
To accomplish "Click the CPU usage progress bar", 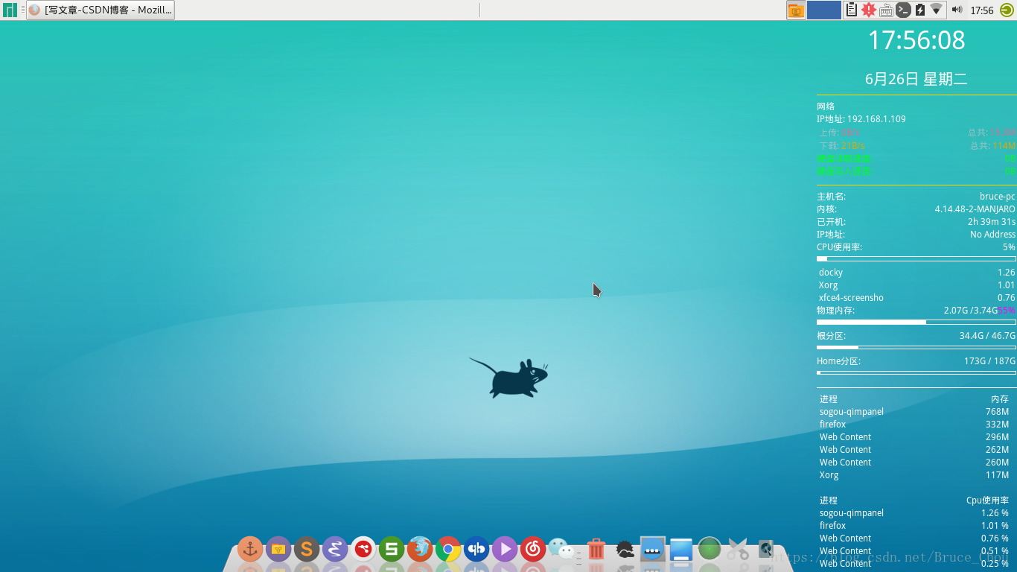I will coord(916,258).
